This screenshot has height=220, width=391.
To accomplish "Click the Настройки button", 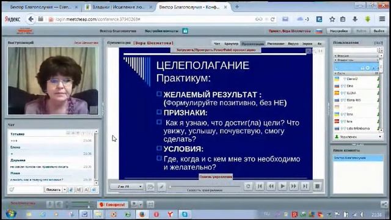I will click(x=338, y=31).
